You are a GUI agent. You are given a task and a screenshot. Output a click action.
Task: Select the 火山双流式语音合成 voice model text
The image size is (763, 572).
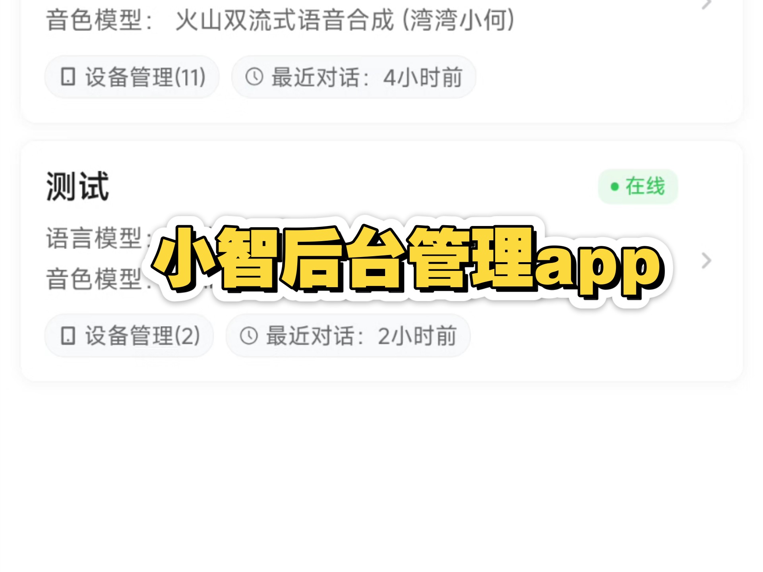coord(285,20)
